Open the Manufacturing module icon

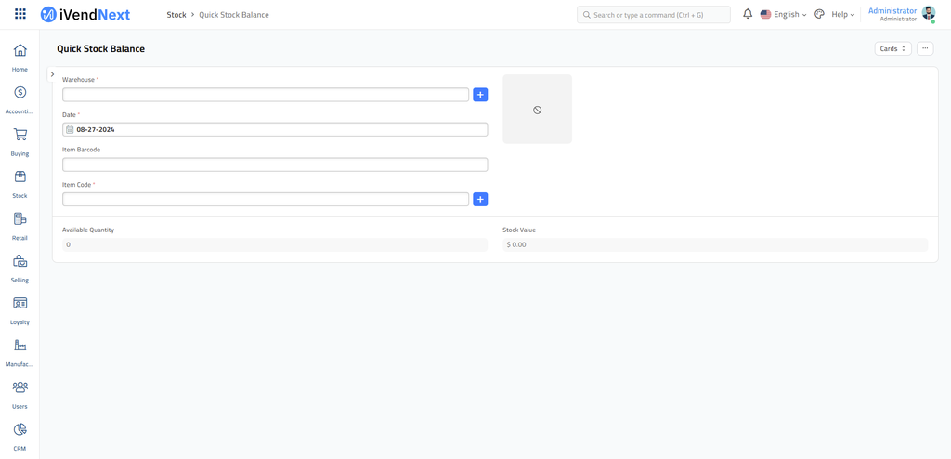point(20,346)
